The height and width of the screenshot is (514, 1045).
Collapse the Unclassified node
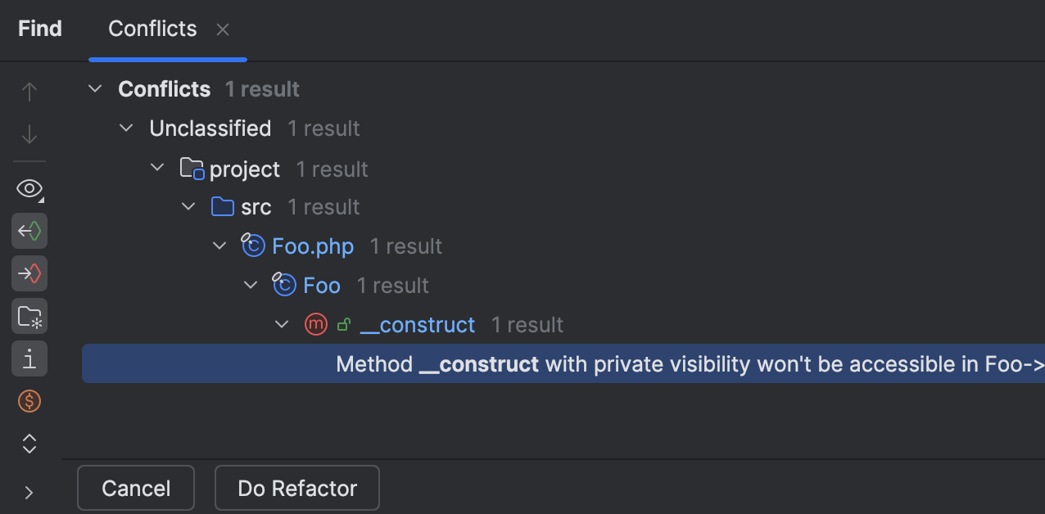click(x=125, y=128)
